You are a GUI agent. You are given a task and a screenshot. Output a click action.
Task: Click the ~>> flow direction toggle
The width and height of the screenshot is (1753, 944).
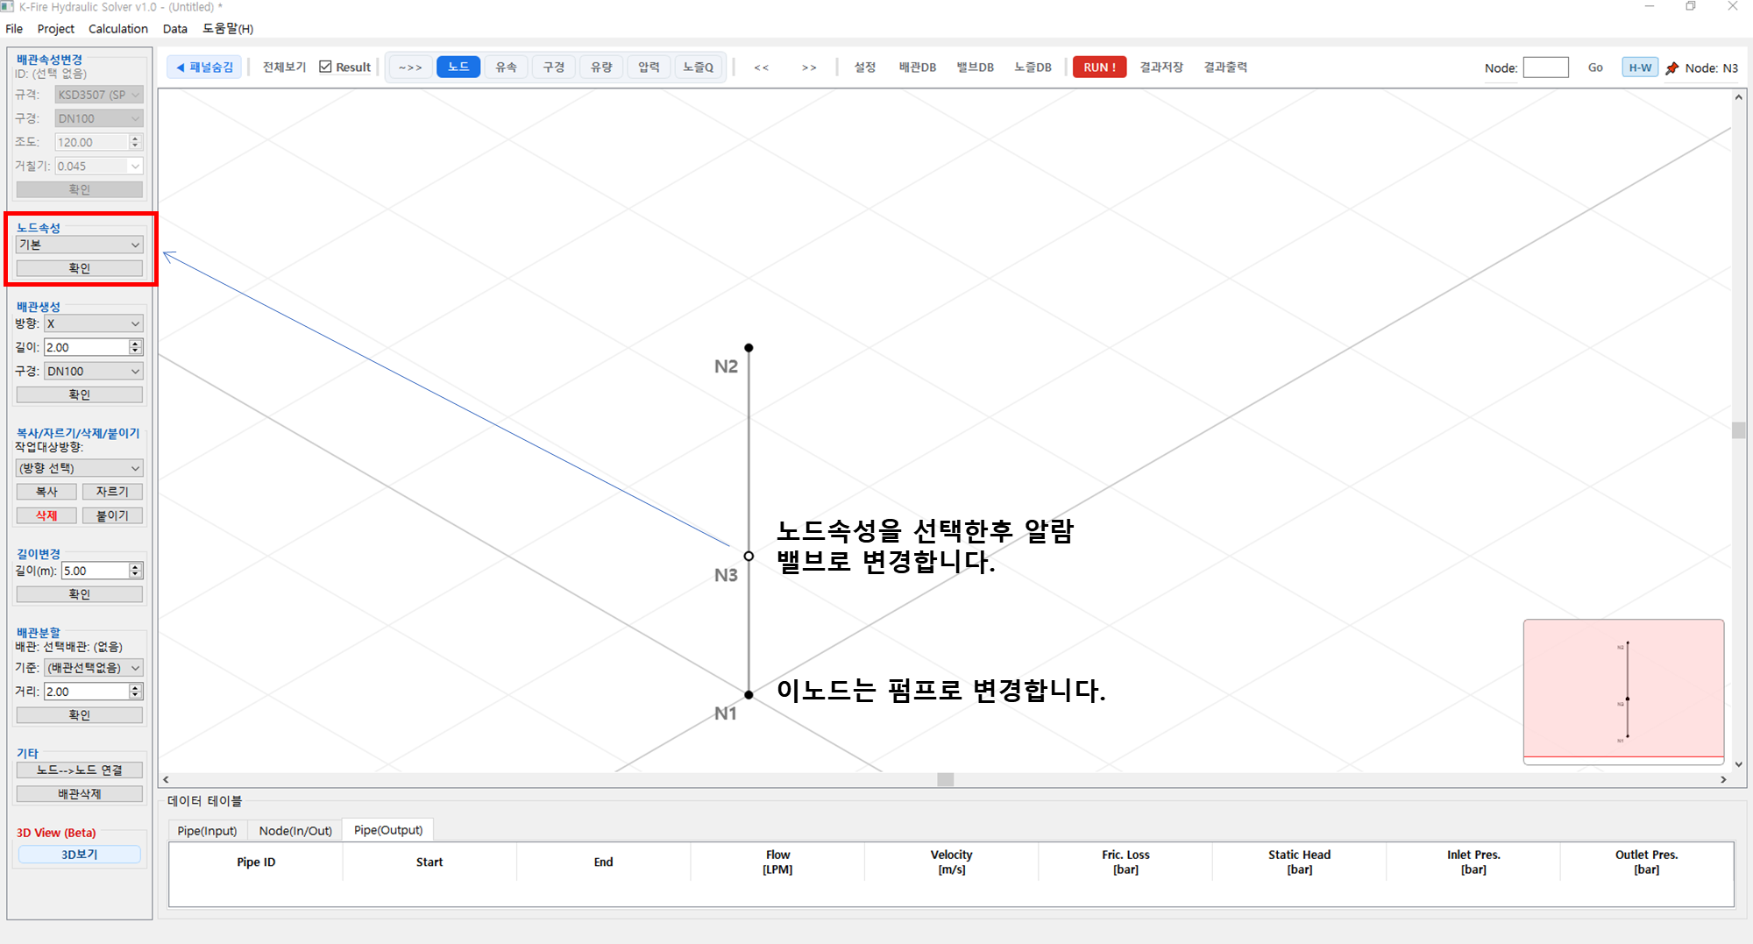[x=410, y=67]
